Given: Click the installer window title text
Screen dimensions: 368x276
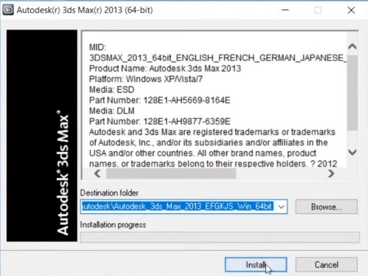Looking at the screenshot, I should [84, 10].
